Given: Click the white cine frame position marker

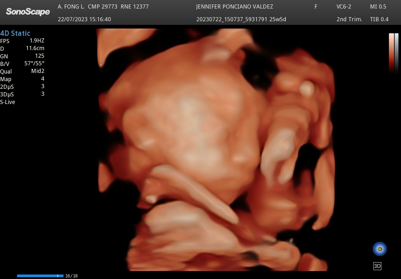Looking at the screenshot, I should tap(58, 276).
